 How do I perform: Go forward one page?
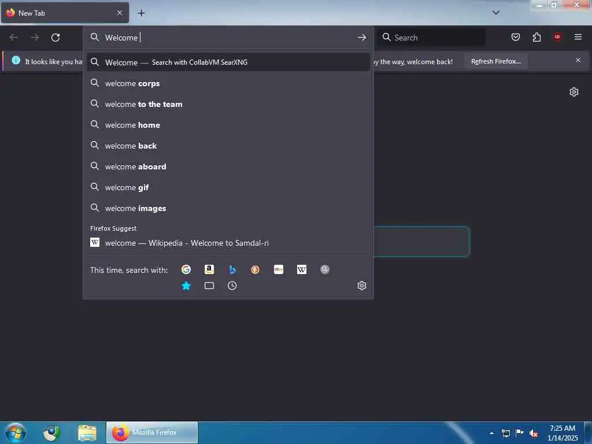(x=35, y=38)
